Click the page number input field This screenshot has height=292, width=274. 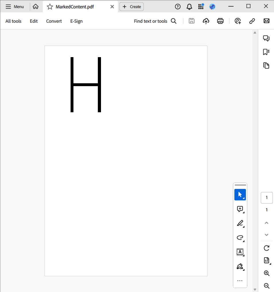pos(267,198)
